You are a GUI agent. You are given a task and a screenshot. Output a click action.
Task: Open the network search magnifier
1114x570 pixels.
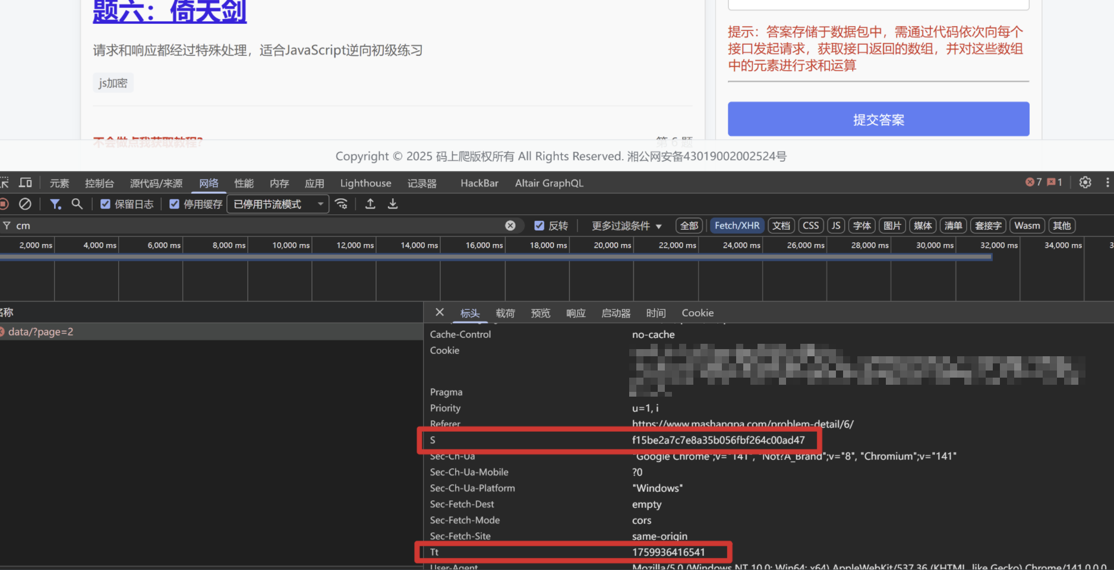click(x=77, y=204)
